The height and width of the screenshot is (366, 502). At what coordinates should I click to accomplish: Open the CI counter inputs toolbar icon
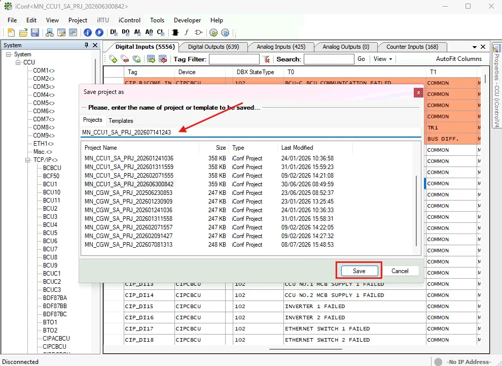pos(160,32)
